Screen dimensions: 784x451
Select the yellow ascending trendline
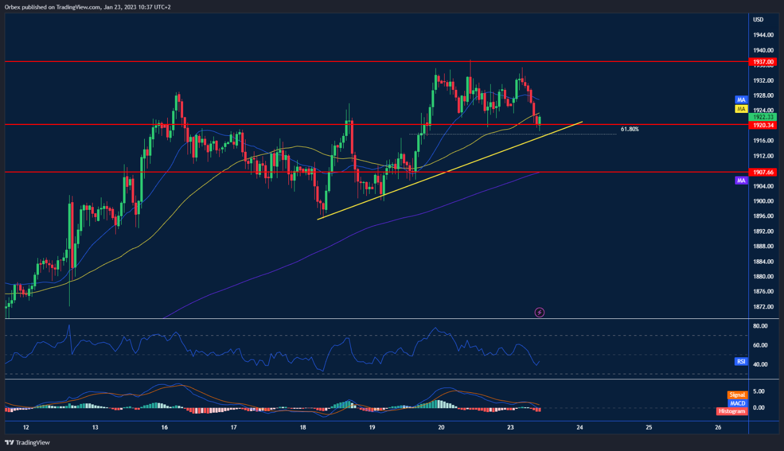tap(450, 170)
